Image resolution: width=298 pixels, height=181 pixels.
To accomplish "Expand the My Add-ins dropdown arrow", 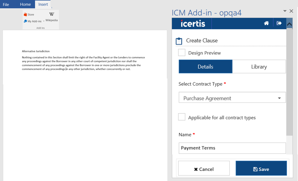I will (44, 21).
